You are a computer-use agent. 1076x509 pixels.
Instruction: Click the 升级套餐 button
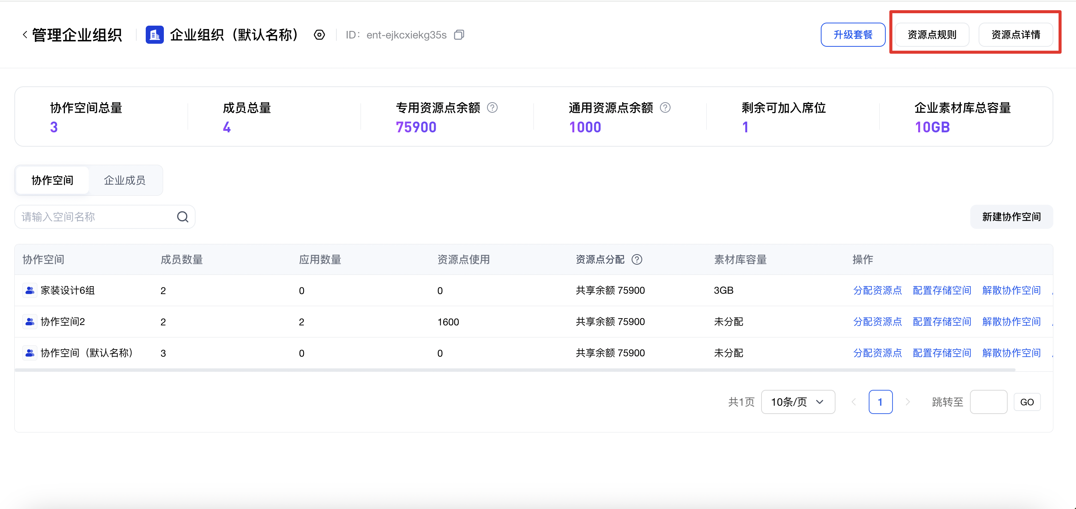pyautogui.click(x=852, y=35)
